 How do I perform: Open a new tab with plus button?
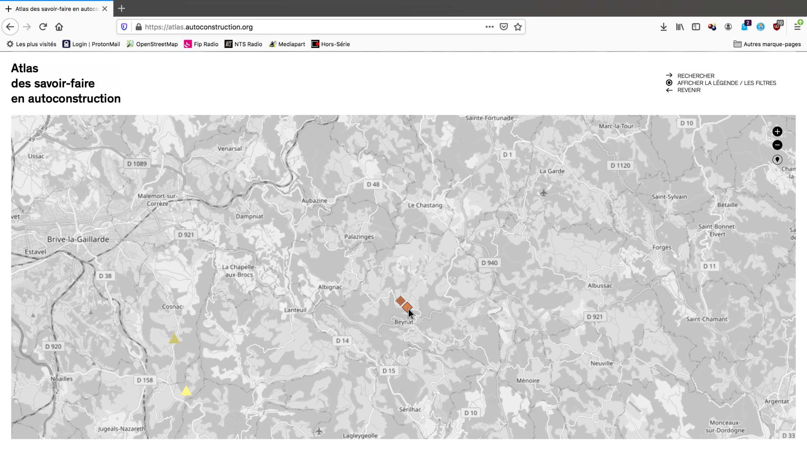click(121, 8)
